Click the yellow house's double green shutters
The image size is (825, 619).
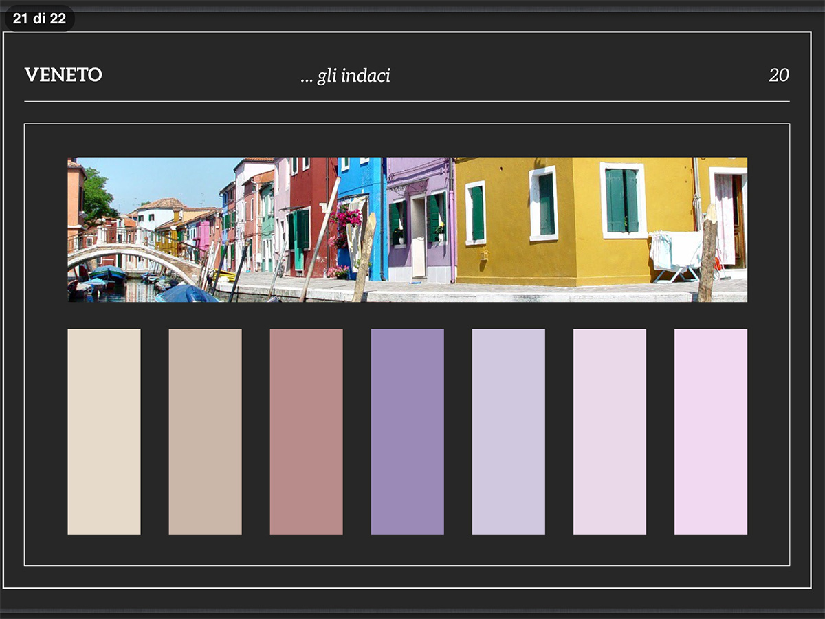[x=621, y=200]
